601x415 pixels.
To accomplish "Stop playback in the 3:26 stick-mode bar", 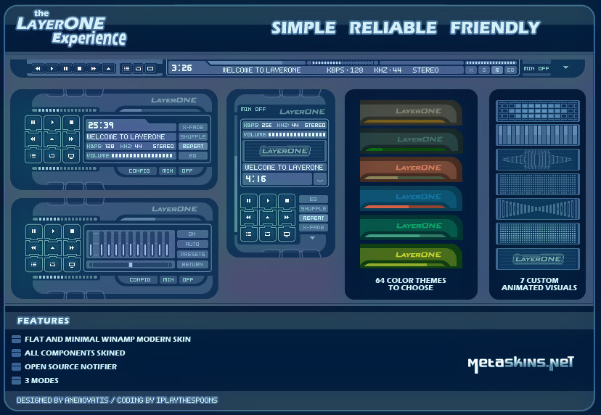I will click(x=79, y=69).
